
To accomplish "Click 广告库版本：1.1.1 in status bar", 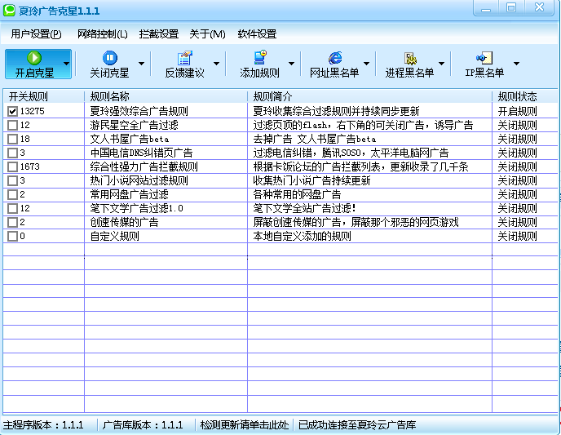I will (x=143, y=425).
